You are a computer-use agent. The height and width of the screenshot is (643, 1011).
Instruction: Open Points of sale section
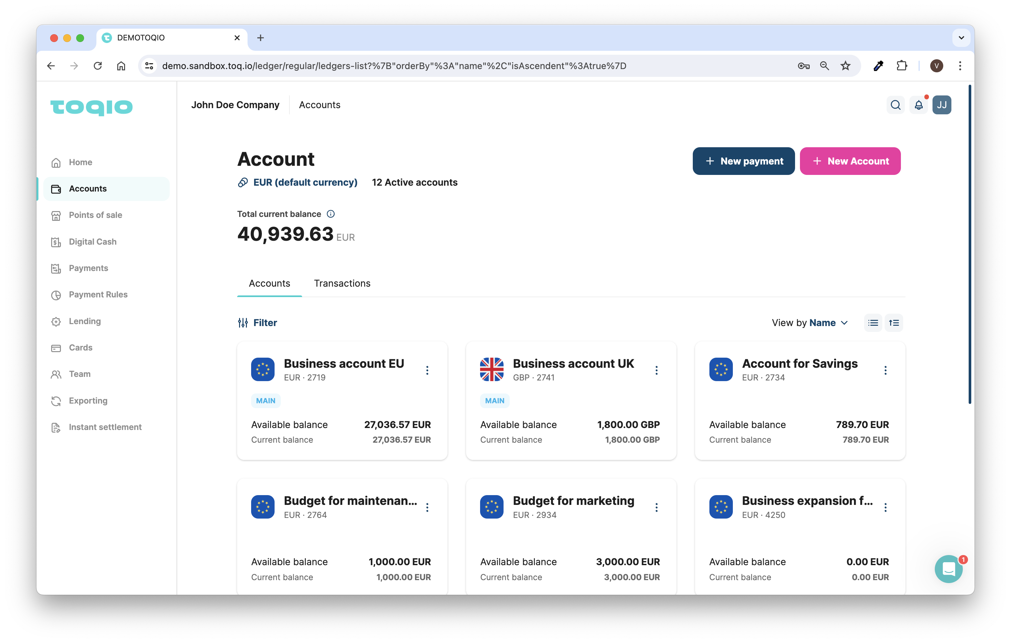[x=106, y=215]
